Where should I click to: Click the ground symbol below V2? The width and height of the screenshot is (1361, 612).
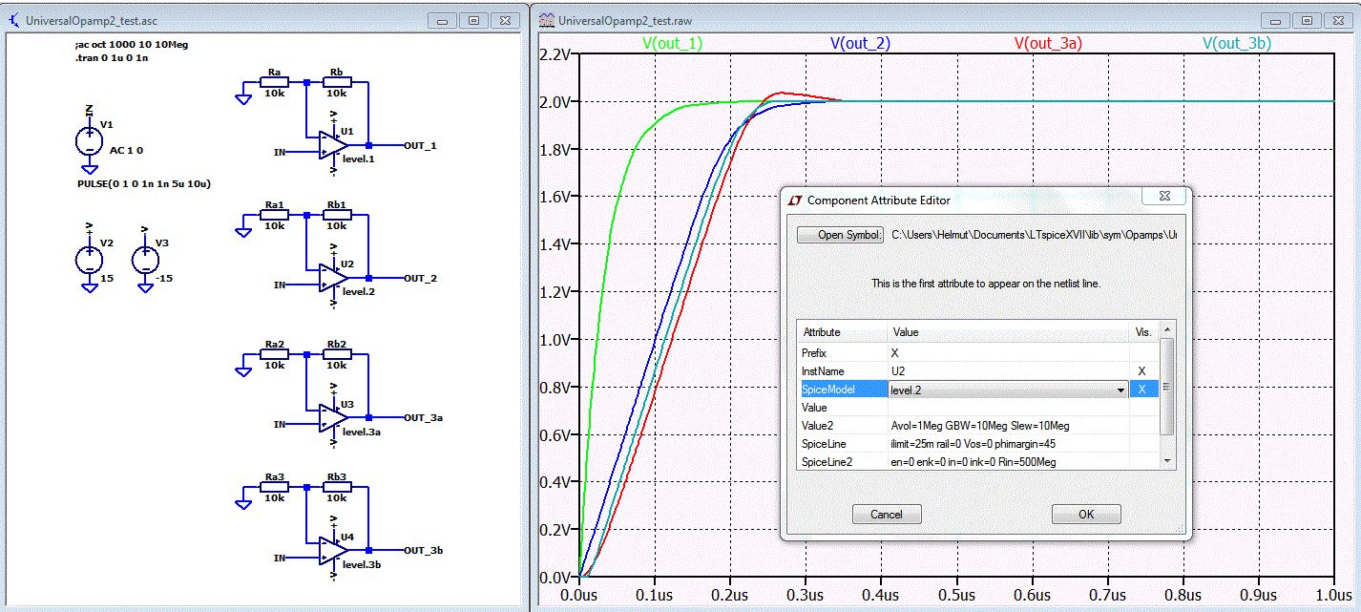(x=90, y=288)
